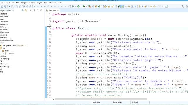Viewport: 188px width, 105px height.
Task: Click the Debug bug icon
Action: point(73,6)
